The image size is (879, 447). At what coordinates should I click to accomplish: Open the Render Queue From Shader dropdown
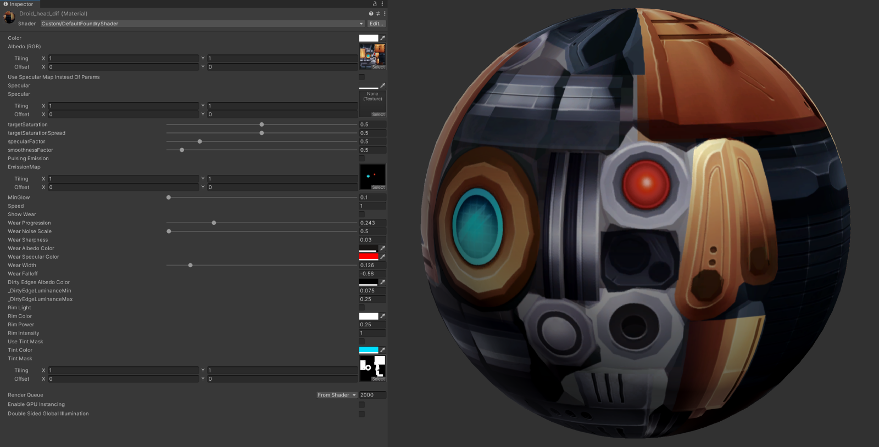(337, 395)
